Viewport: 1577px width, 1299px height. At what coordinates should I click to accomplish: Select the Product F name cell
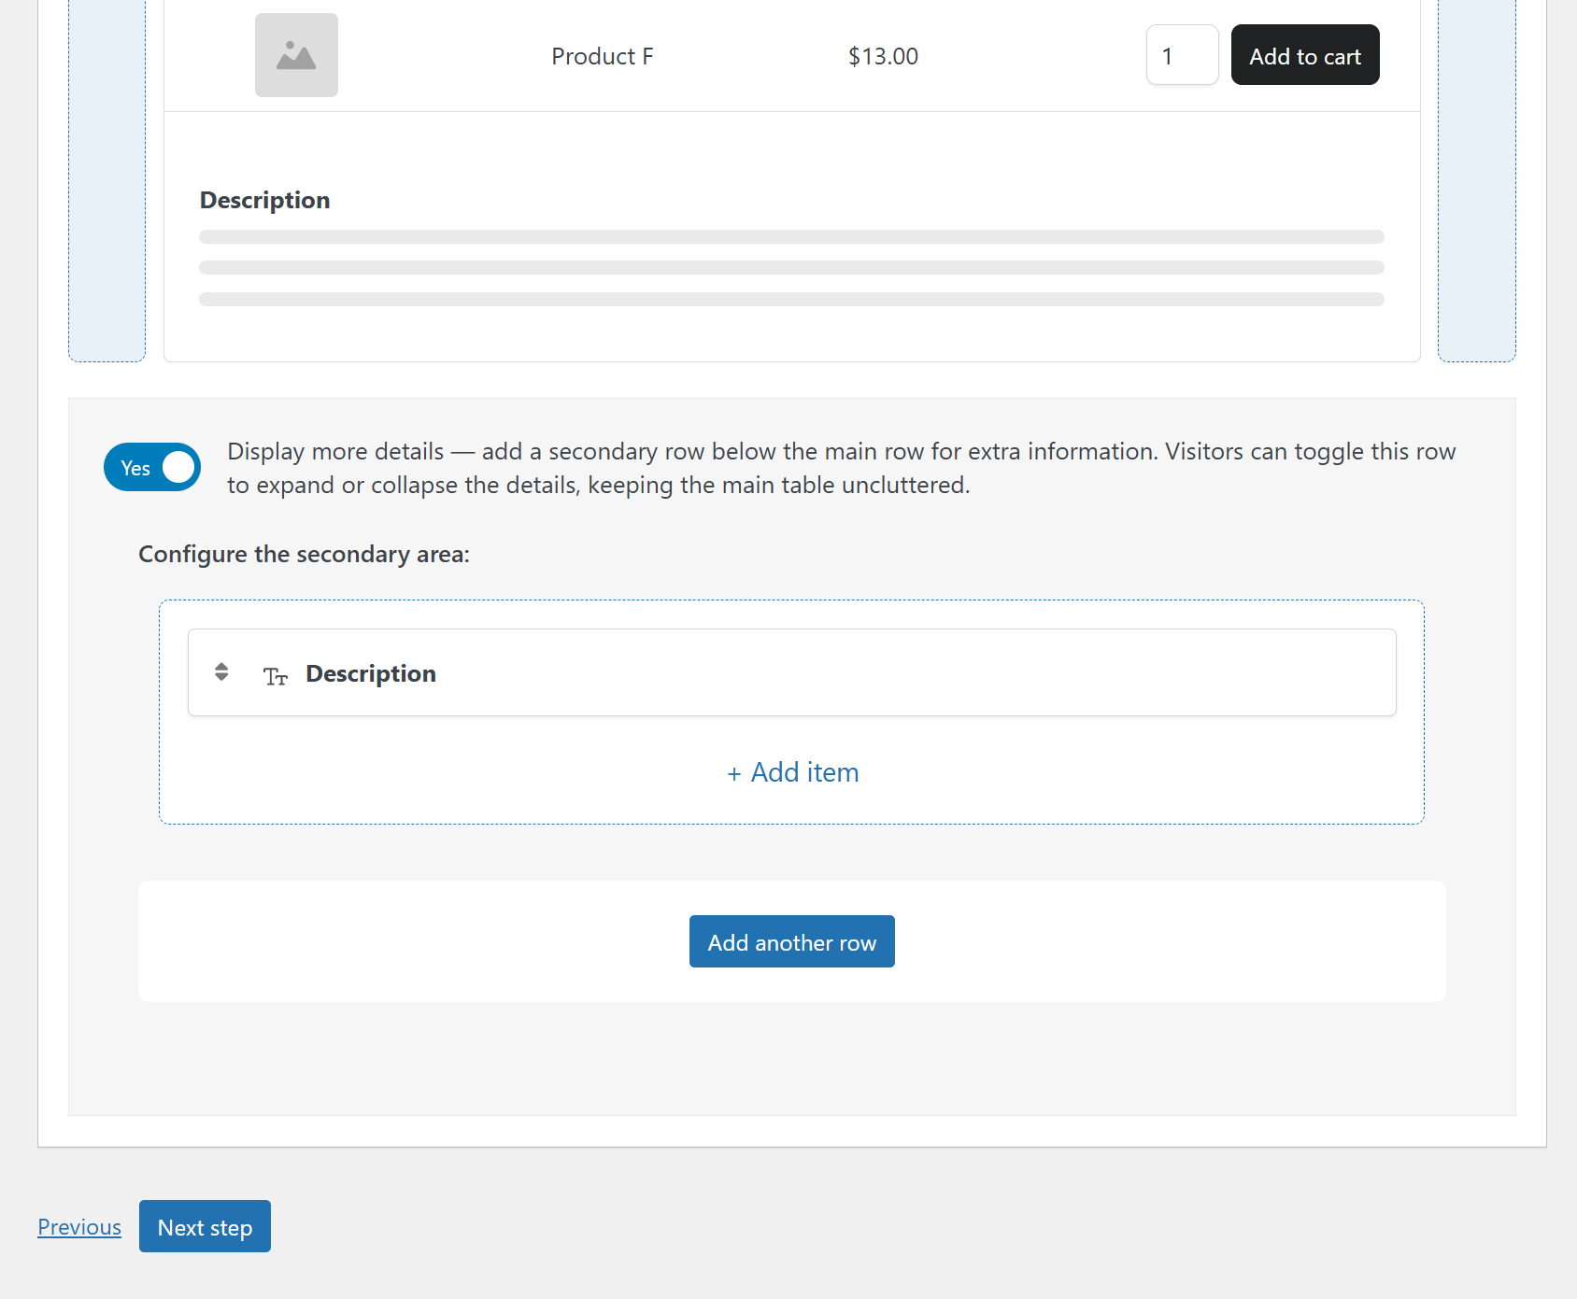coord(602,57)
